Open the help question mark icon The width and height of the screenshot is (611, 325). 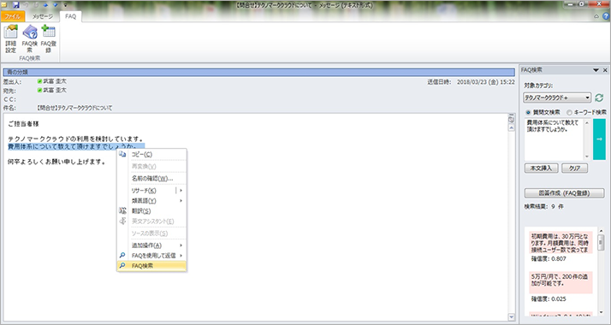point(606,16)
